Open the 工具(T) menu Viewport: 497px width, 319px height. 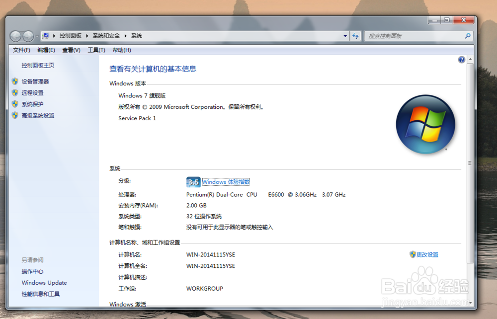click(x=96, y=50)
